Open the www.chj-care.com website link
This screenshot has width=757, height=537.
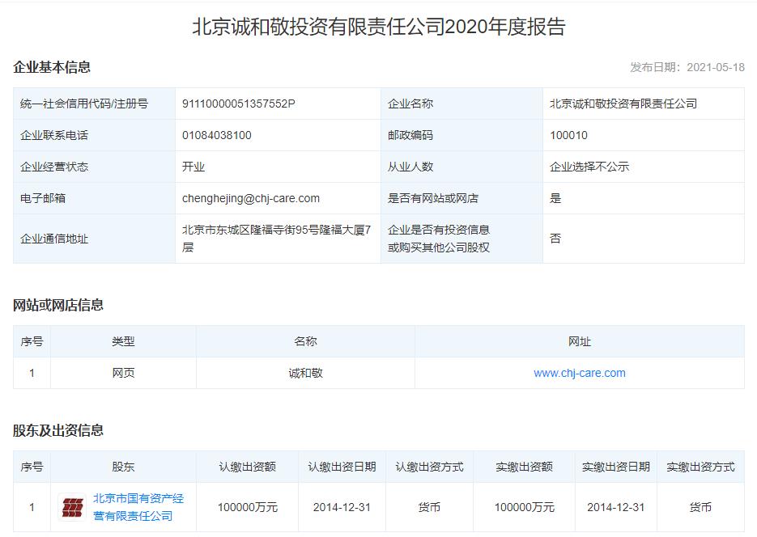(x=580, y=373)
